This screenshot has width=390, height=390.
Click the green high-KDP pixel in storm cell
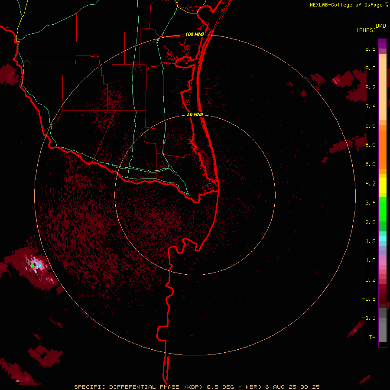pyautogui.click(x=32, y=266)
